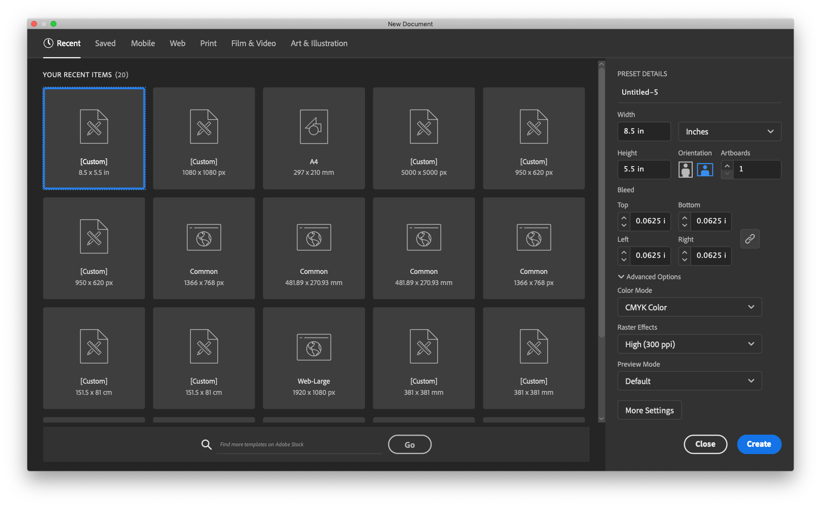Open the Raster Effects dropdown
This screenshot has width=821, height=507.
point(689,344)
